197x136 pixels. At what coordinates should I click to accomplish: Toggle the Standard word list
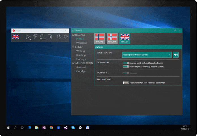coord(125,73)
